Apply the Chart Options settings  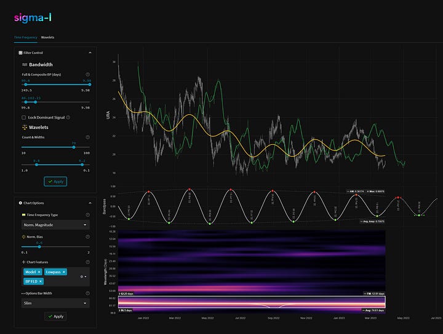(55, 317)
